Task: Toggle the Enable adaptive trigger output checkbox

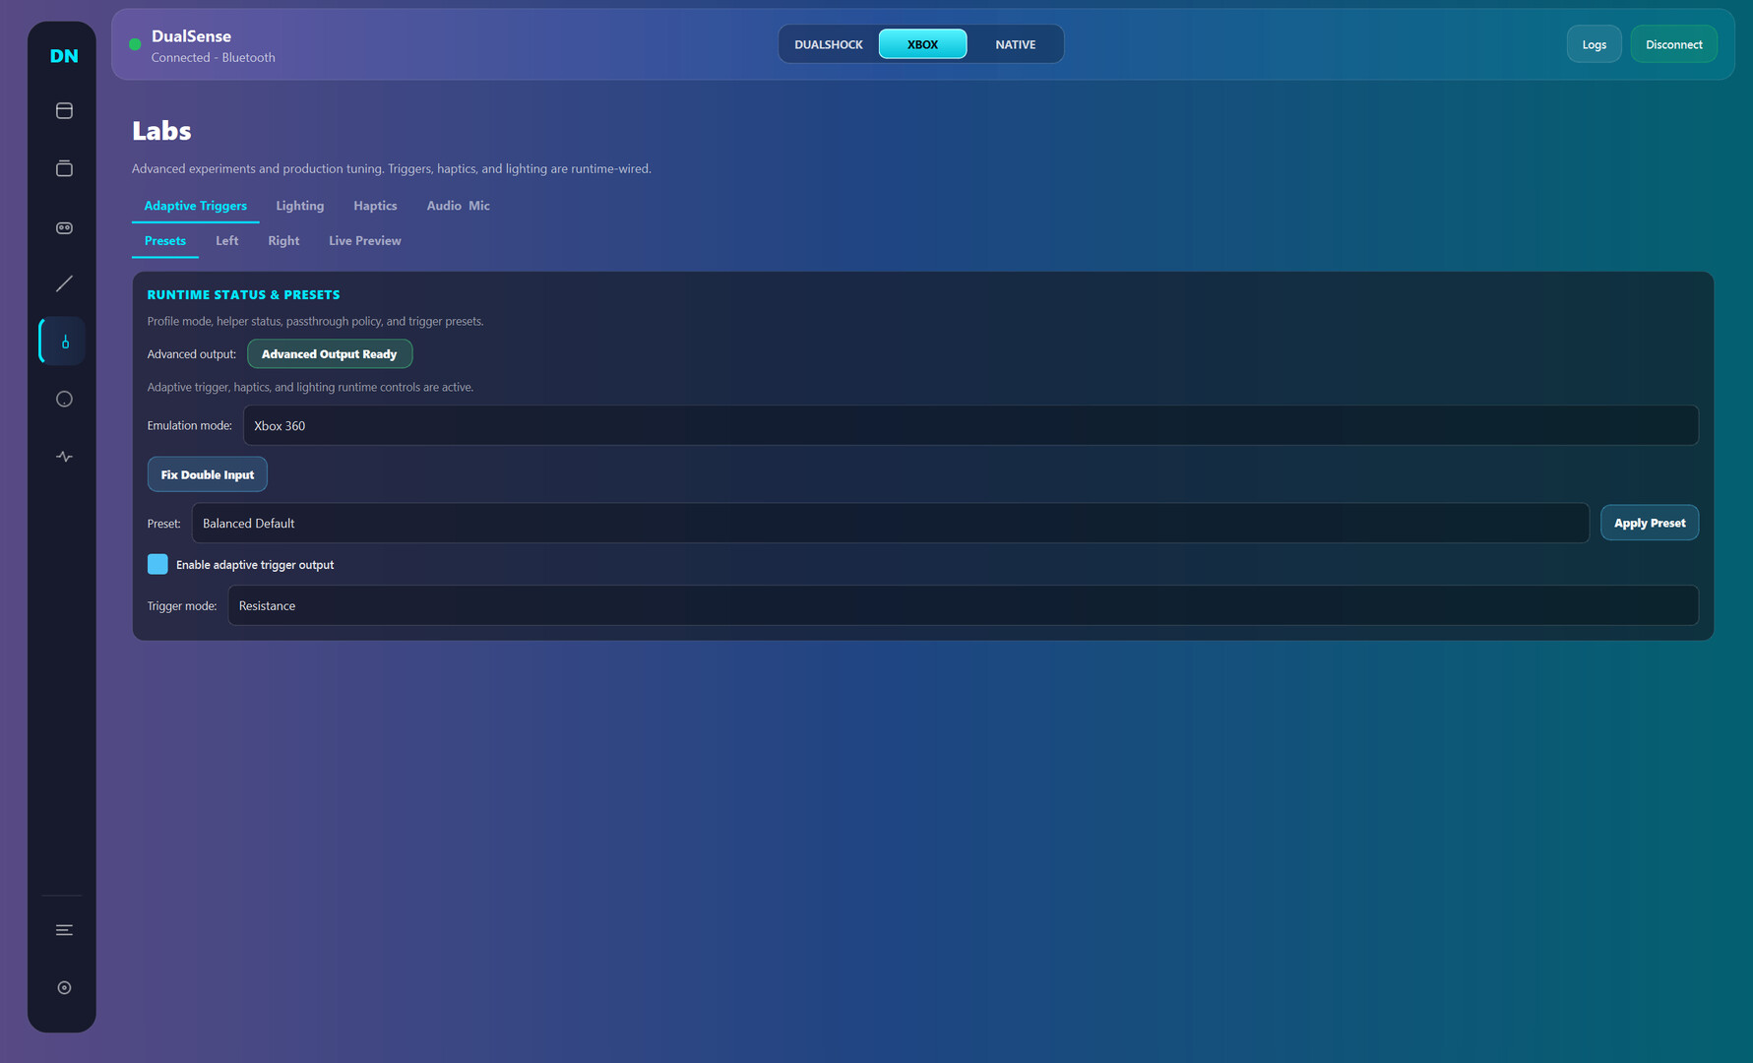Action: pyautogui.click(x=157, y=564)
